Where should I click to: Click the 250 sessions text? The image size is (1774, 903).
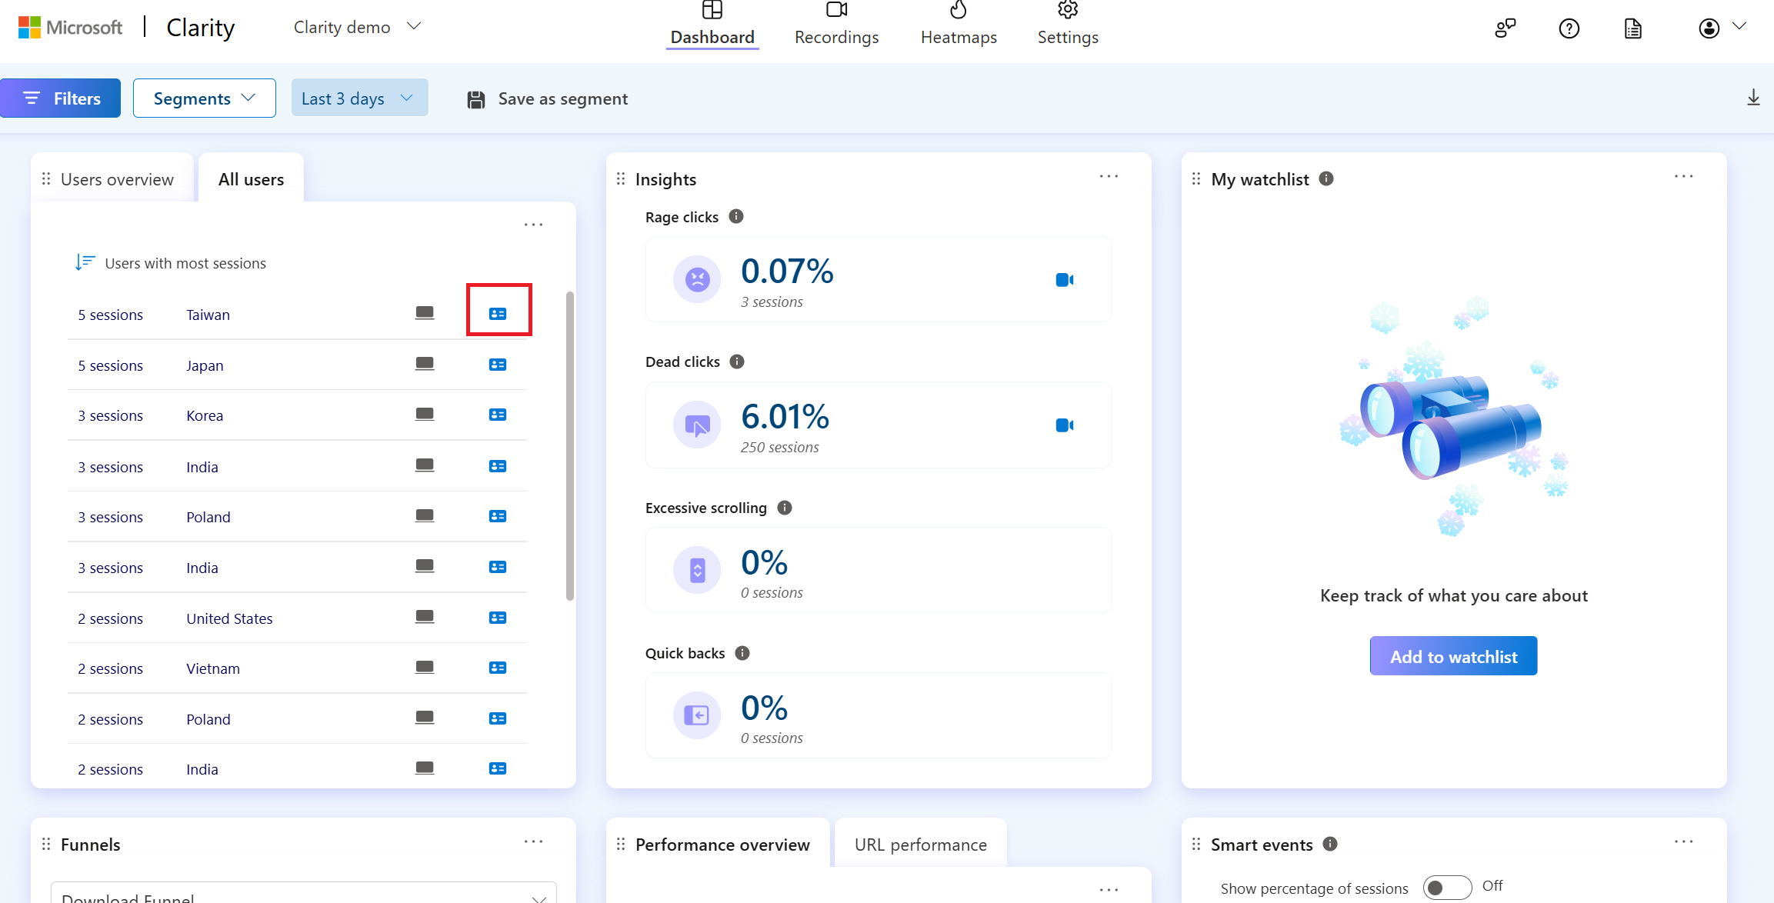click(x=780, y=447)
